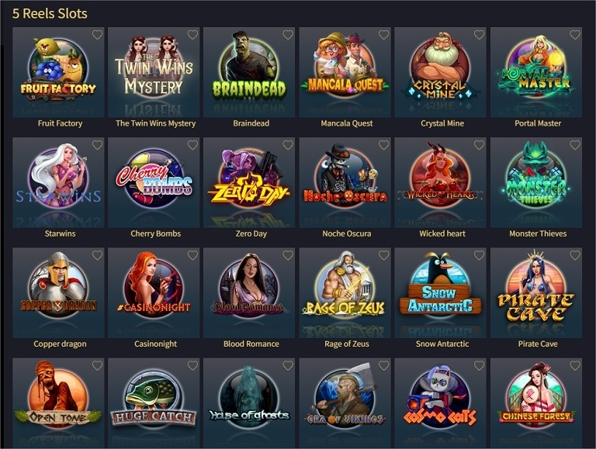Add Portal Master to favorites with heart
The height and width of the screenshot is (449, 596).
coord(575,35)
